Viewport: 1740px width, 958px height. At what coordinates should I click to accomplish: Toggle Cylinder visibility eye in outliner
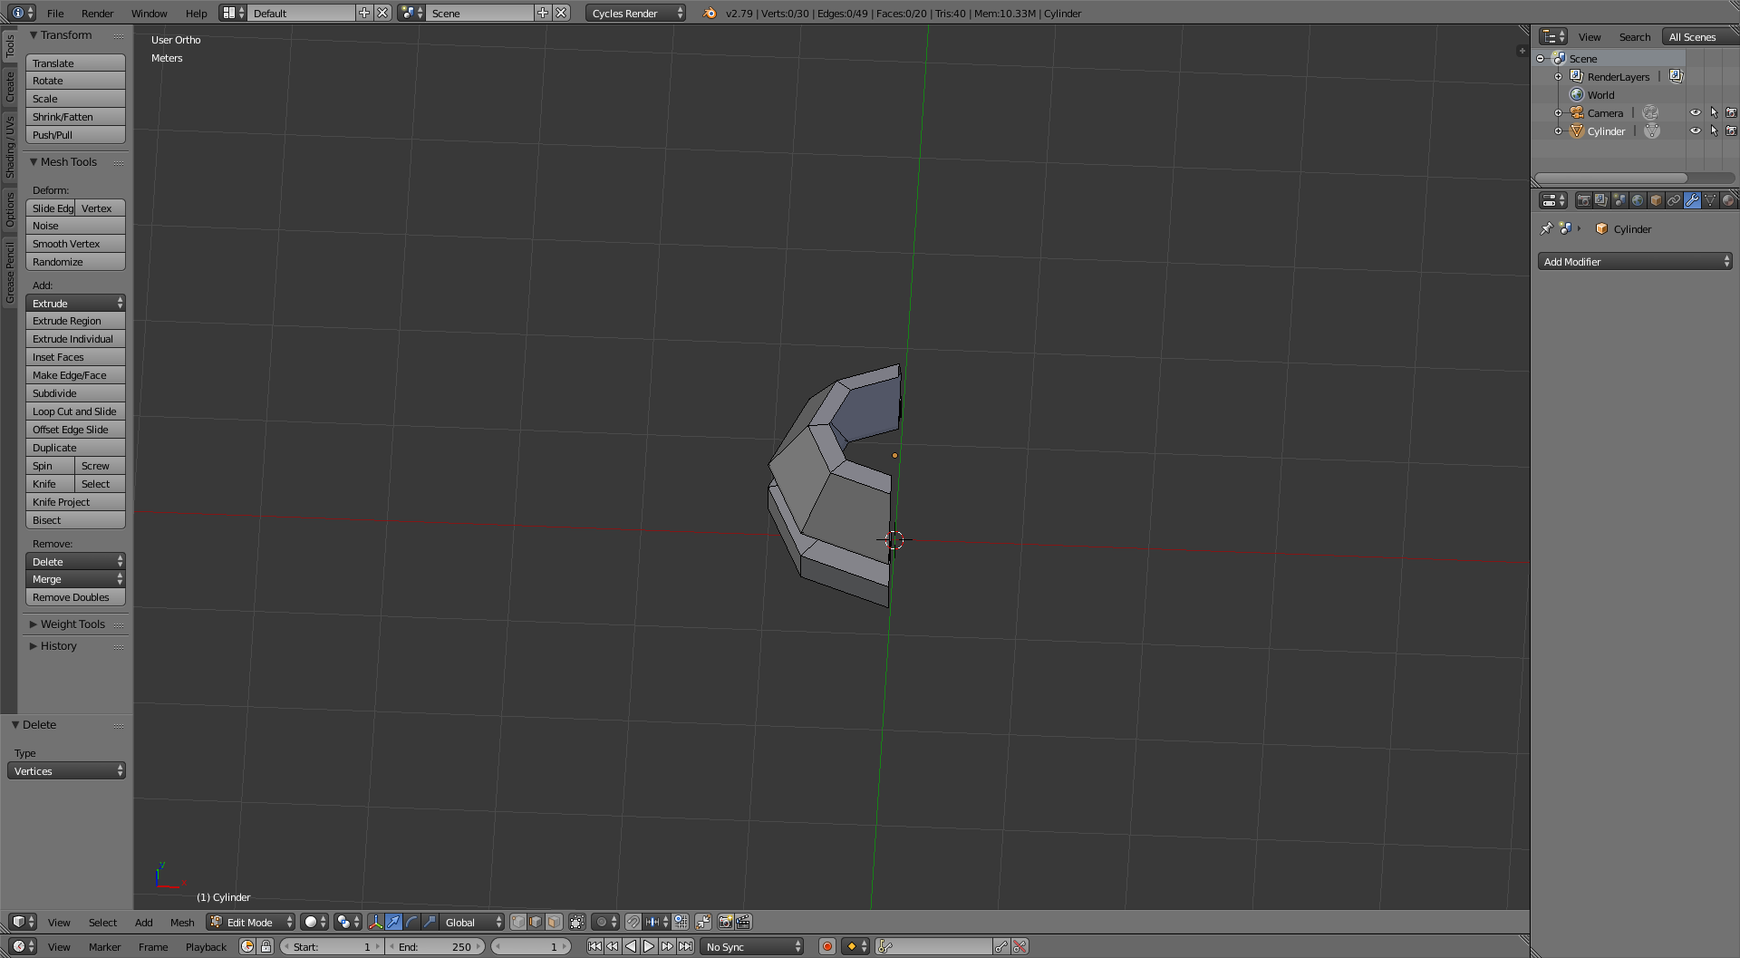[x=1696, y=131]
